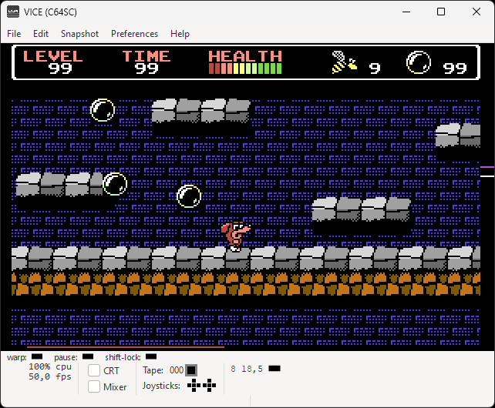
Task: Click the bubble above the red character
Action: [189, 196]
